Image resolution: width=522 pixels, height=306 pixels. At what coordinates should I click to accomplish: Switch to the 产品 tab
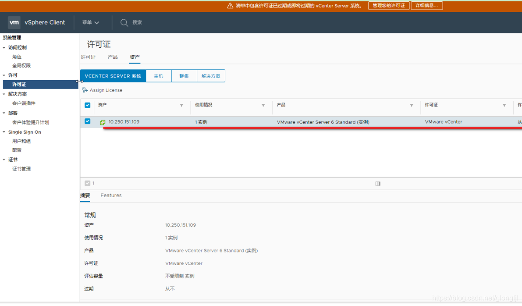(113, 57)
